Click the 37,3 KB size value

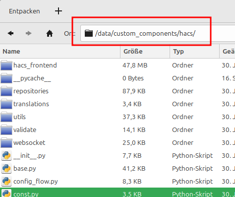click(134, 117)
